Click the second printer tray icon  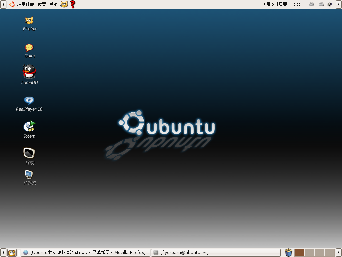321,4
